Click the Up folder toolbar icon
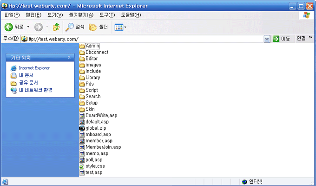The image size is (316, 186). [x=56, y=27]
